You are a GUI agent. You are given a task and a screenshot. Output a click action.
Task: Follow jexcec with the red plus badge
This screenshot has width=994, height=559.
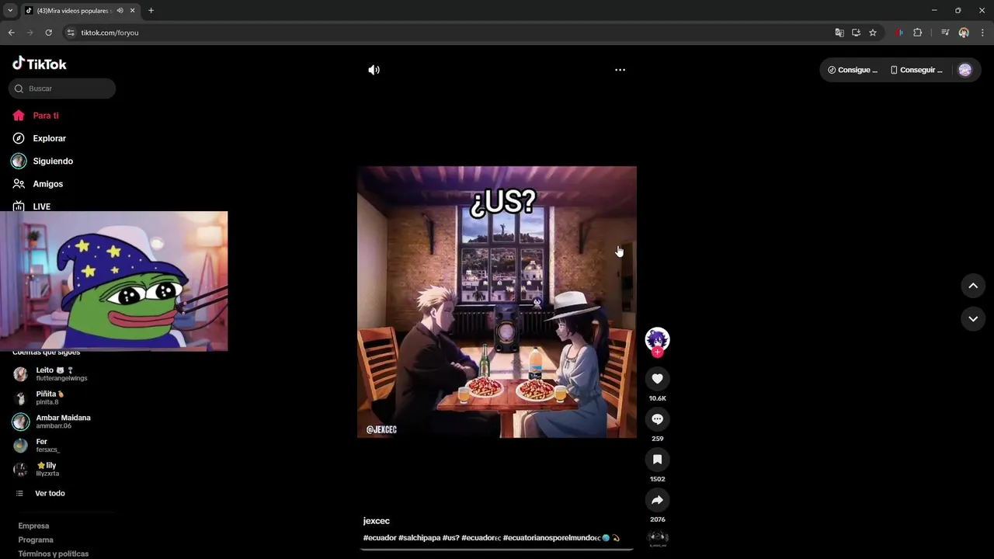point(657,352)
